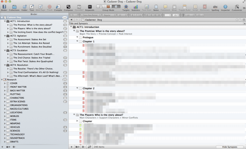This screenshot has height=149, width=246.
Task: Open Compose full-screen mode
Action: click(x=68, y=7)
